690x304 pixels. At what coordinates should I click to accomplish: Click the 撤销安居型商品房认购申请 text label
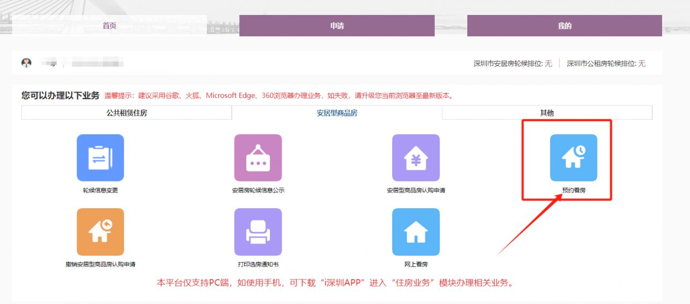[x=100, y=264]
